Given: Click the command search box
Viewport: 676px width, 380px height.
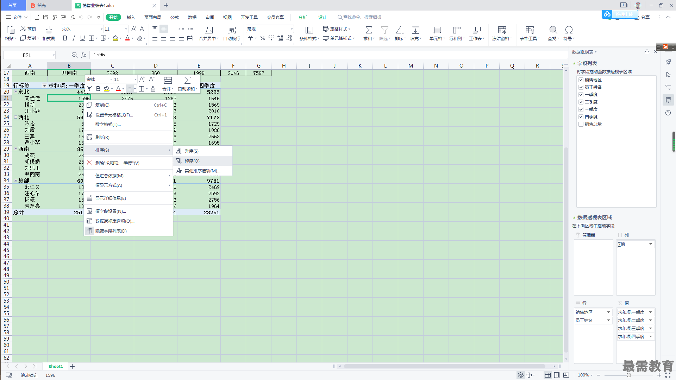Looking at the screenshot, I should [360, 17].
